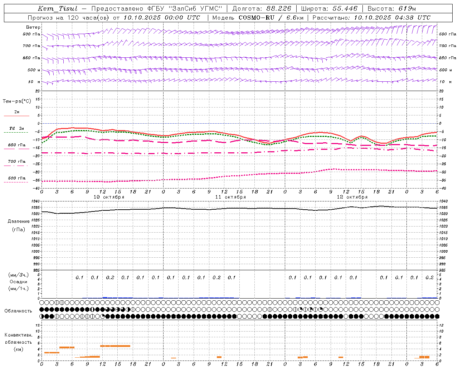Click the Долгота: 88.226 header field
The width and height of the screenshot is (458, 367).
point(262,9)
